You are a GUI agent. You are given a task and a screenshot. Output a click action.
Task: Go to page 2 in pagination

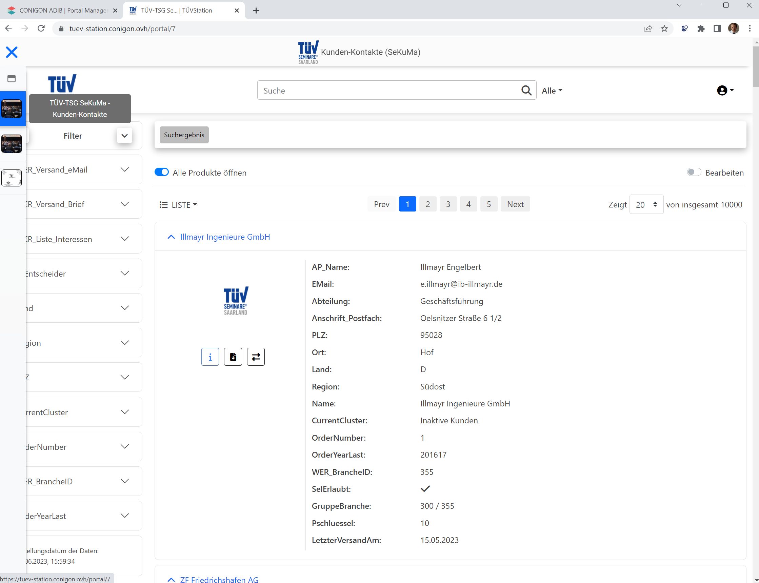pyautogui.click(x=427, y=204)
